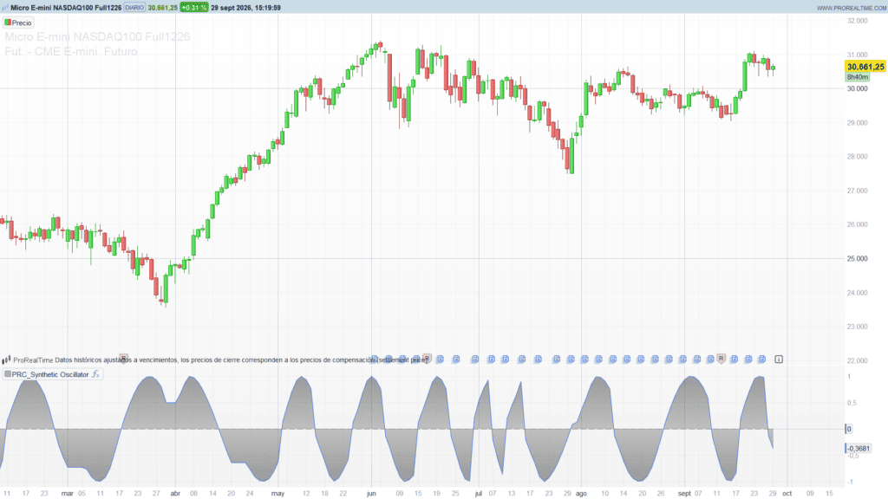Open the DIARIO timeframe selector
The image size is (888, 499).
point(134,7)
